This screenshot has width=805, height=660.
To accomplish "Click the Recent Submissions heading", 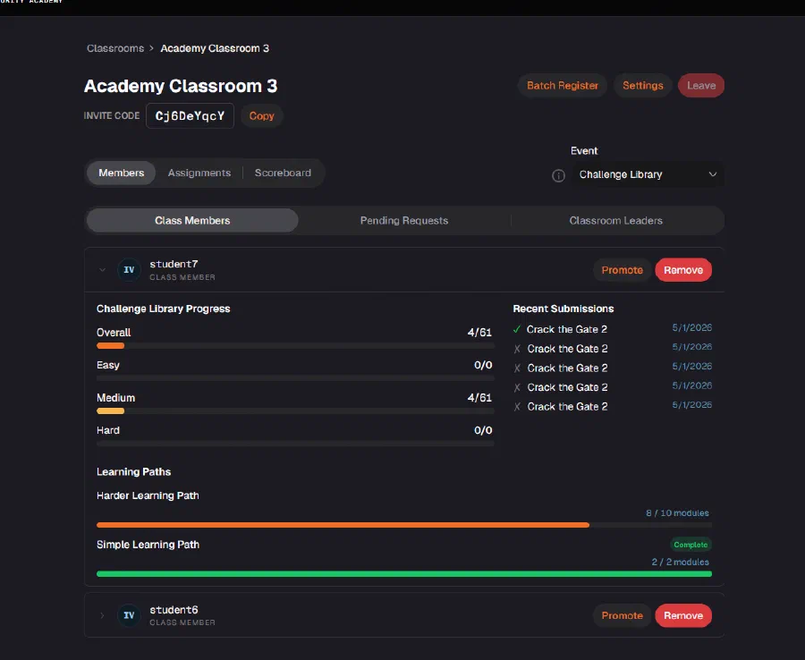I will (x=563, y=309).
